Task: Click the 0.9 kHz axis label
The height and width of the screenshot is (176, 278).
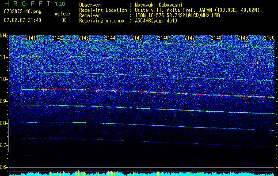Action: (x=4, y=101)
